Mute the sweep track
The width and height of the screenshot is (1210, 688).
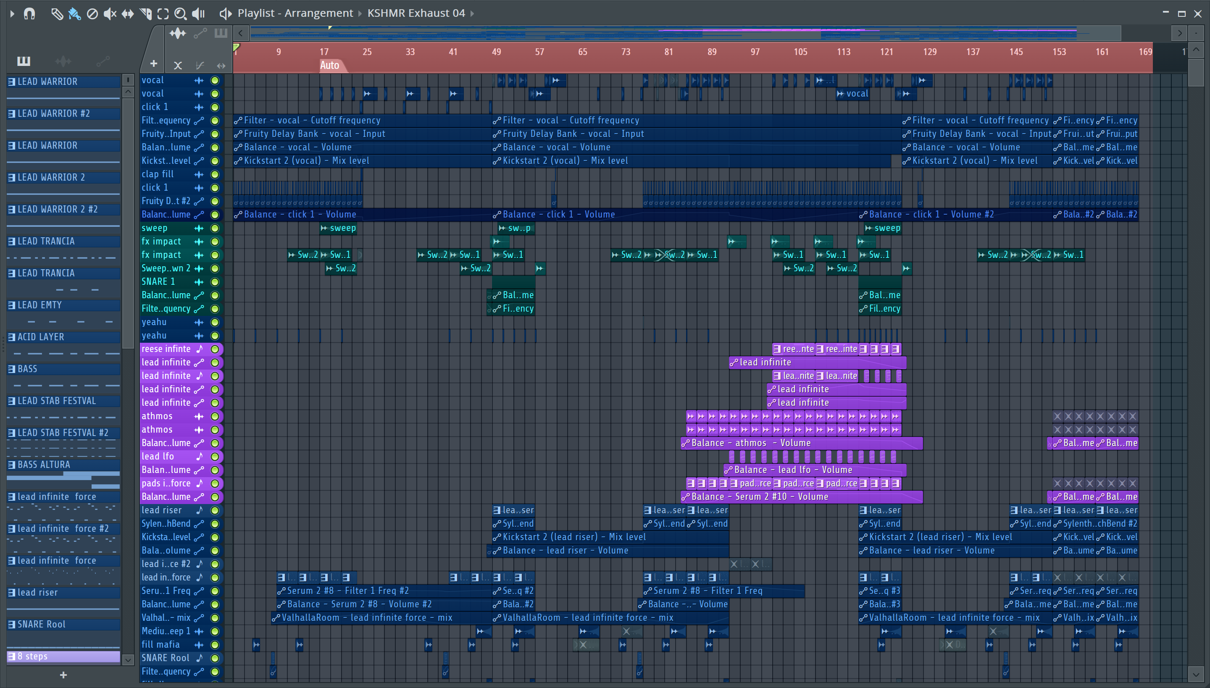(x=215, y=228)
